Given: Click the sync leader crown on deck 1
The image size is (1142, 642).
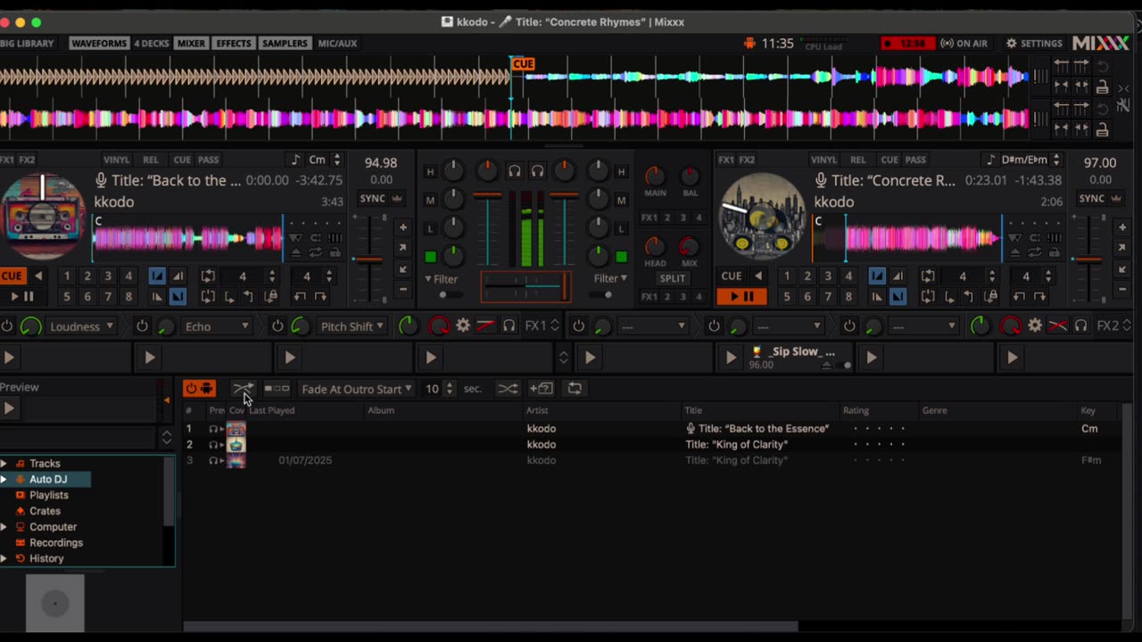Looking at the screenshot, I should [x=397, y=199].
